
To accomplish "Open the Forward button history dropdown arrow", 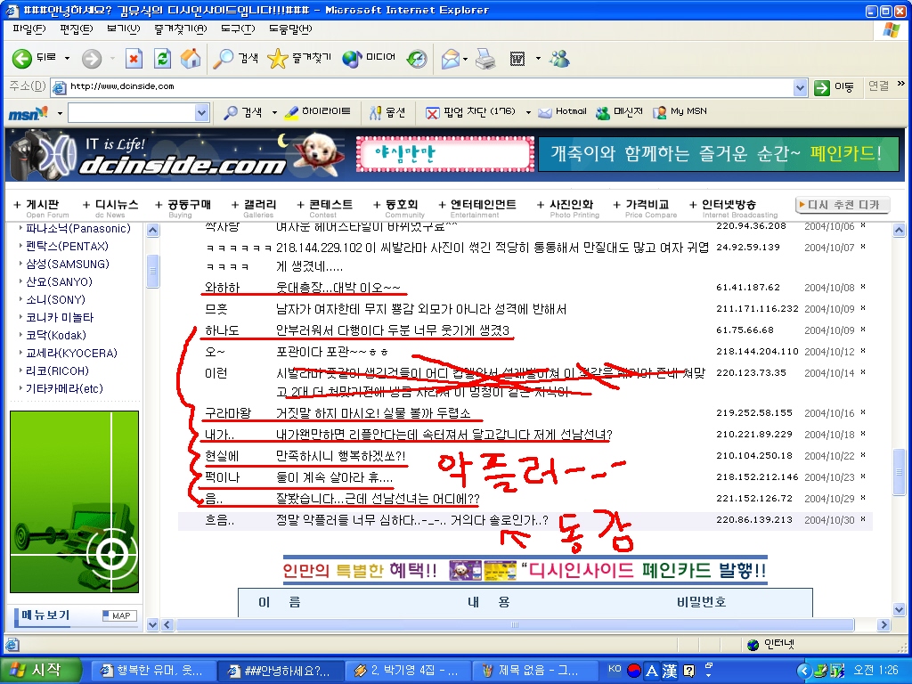I will point(112,59).
